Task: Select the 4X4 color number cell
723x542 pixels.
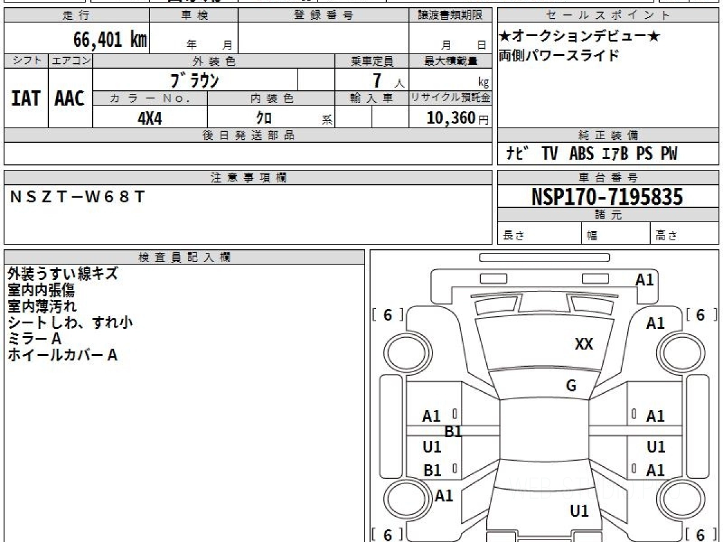Action: [x=150, y=117]
